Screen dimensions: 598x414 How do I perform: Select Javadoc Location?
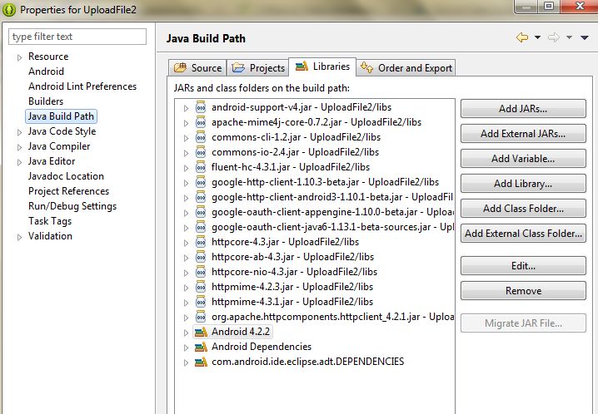[66, 176]
